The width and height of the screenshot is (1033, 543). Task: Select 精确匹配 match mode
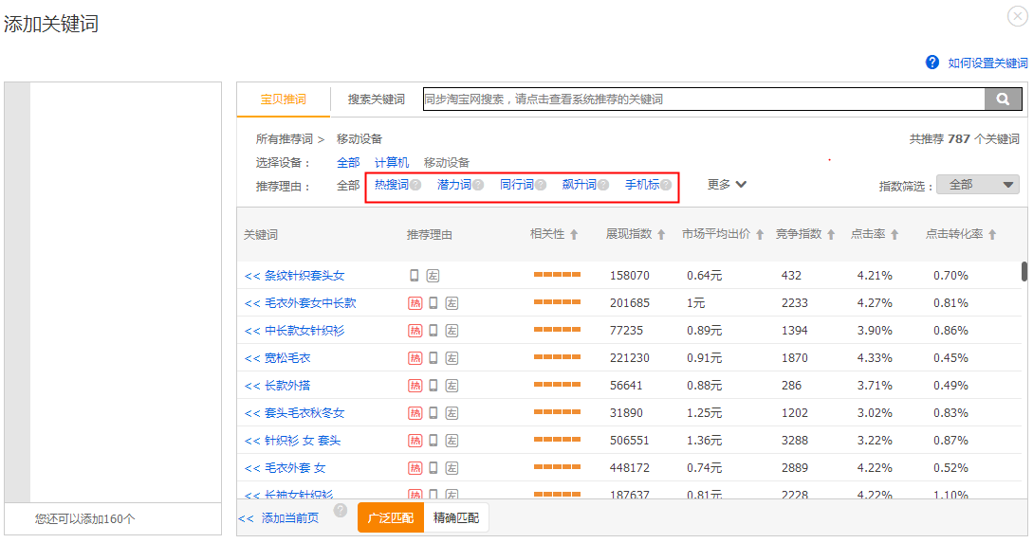coord(456,517)
